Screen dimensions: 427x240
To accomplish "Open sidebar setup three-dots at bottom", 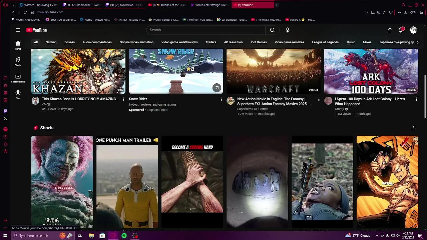I will [5, 228].
